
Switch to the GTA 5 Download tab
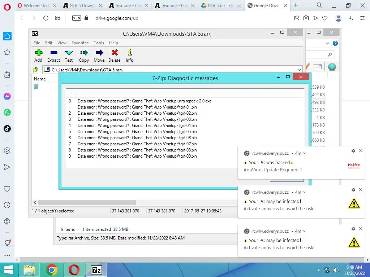tap(82, 6)
